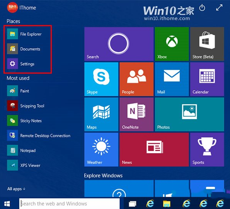230x209 pixels.
Task: Open the News tile
Action: [x=154, y=150]
